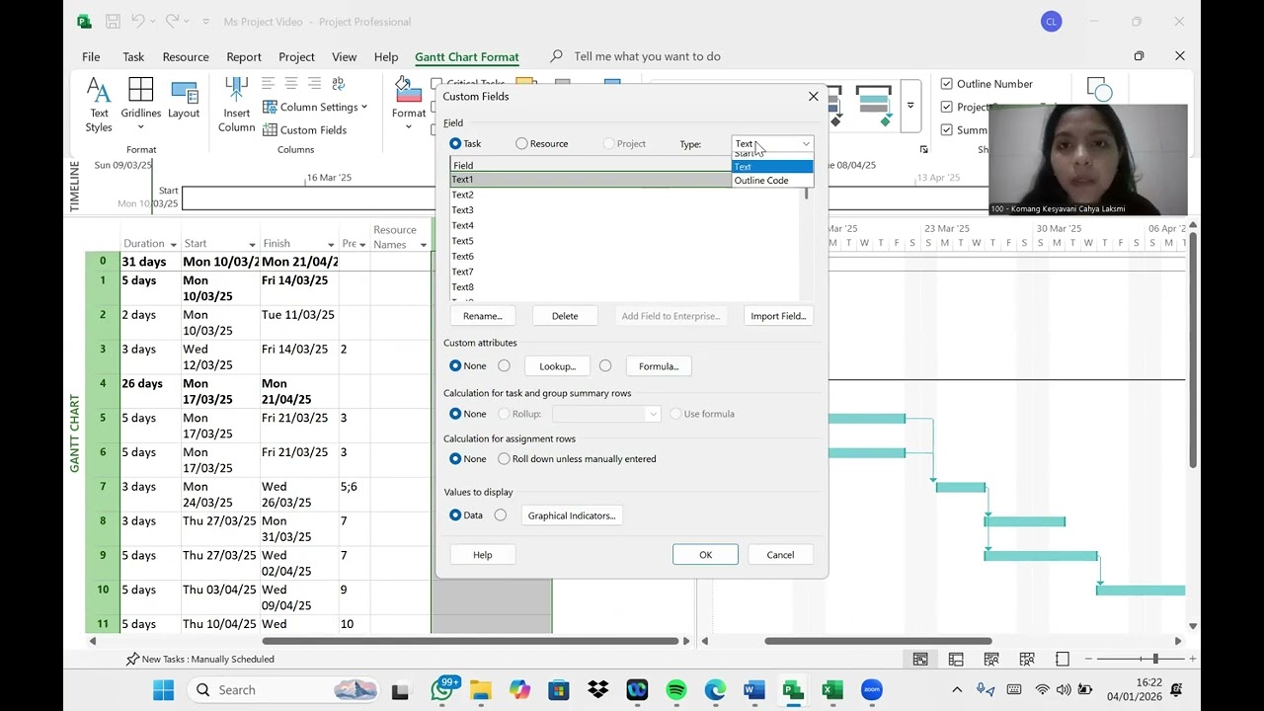
Task: Open the File menu
Action: (91, 57)
